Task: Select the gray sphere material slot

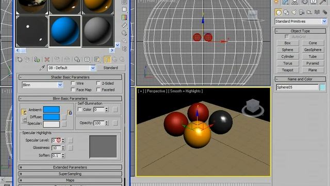Action: (x=97, y=31)
